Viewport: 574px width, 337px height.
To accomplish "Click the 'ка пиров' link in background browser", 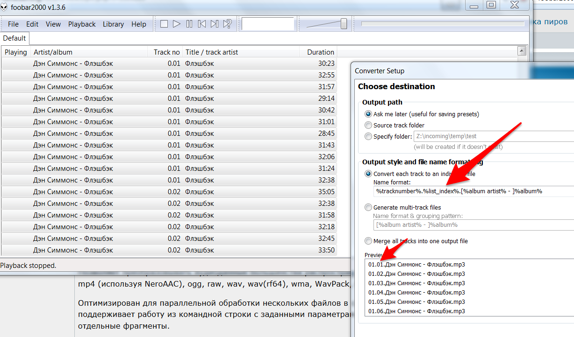I will click(551, 21).
